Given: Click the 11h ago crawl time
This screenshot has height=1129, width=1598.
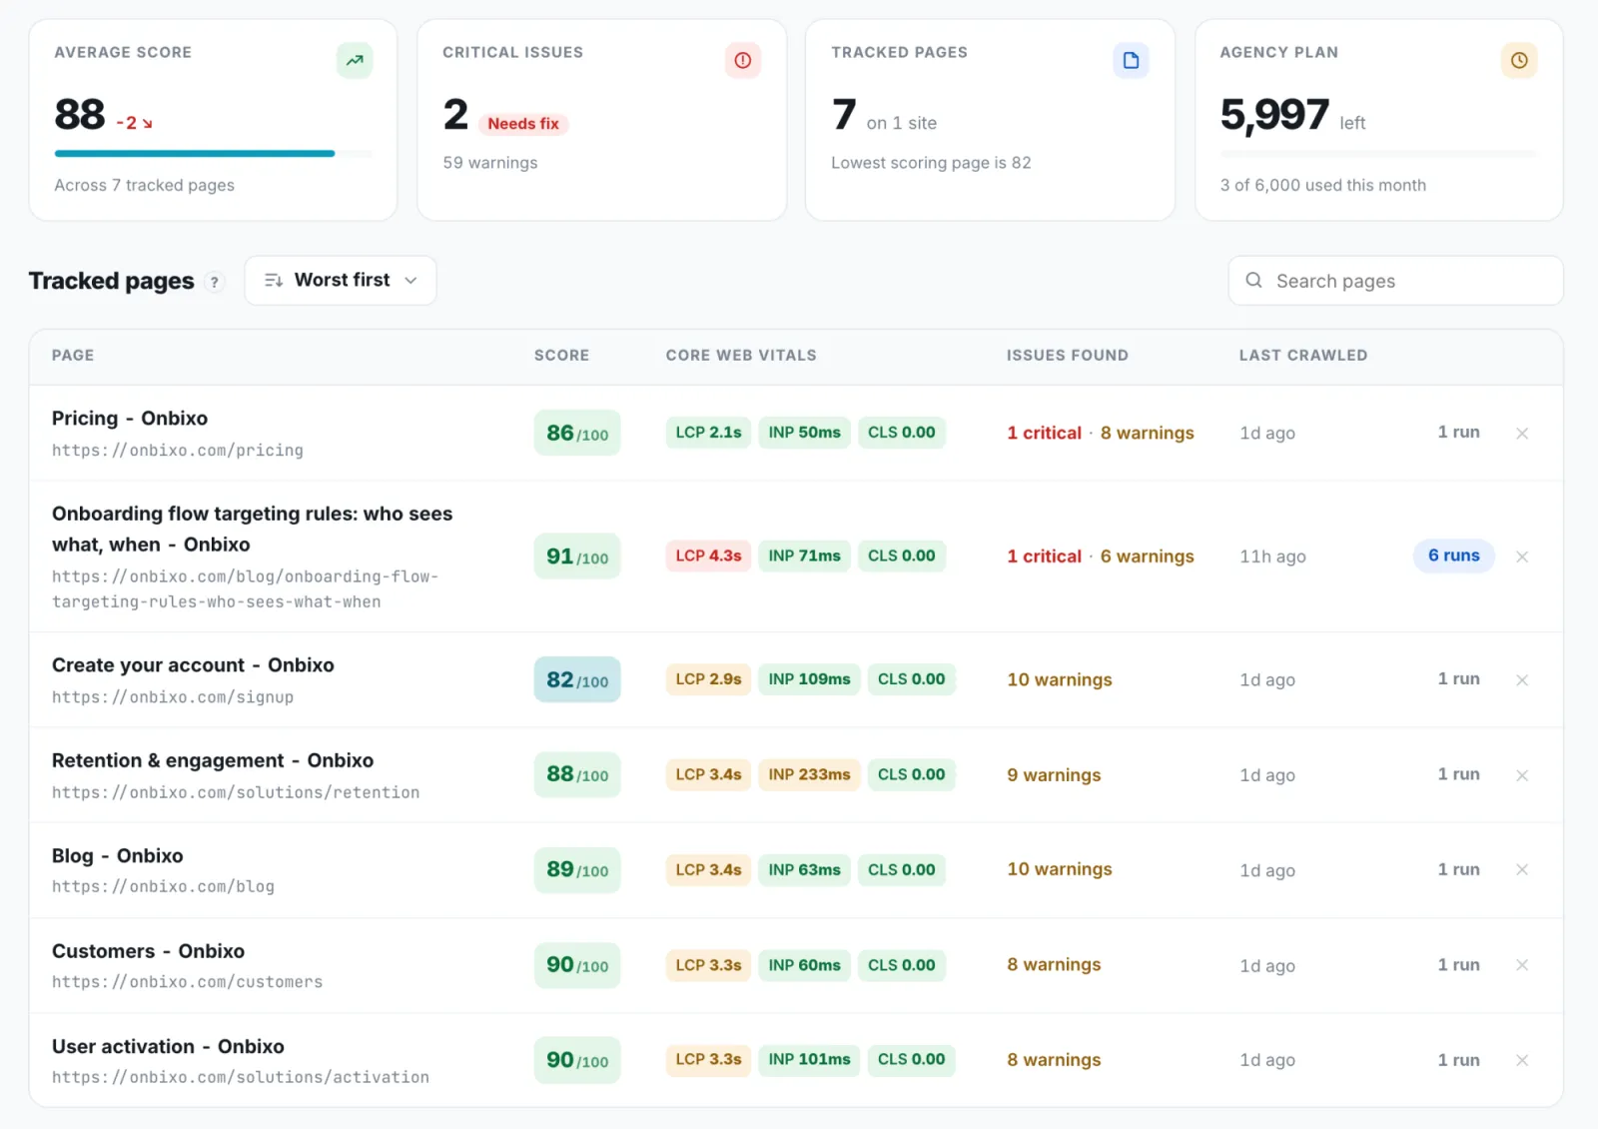Looking at the screenshot, I should tap(1272, 557).
